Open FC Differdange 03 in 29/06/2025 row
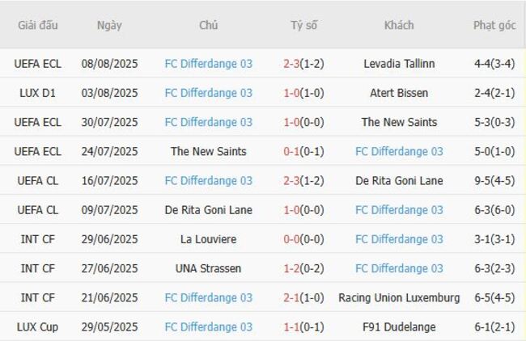Screen dimensions: 526x341 399,239
